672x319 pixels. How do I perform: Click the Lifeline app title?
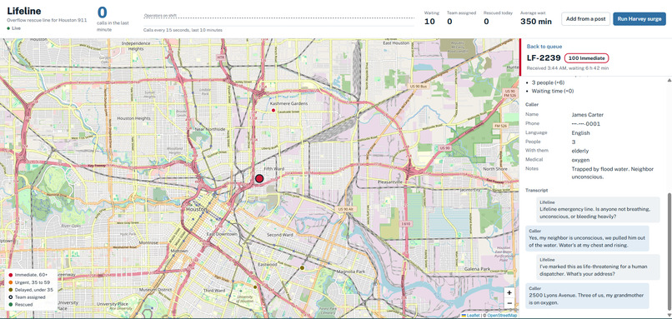point(24,11)
